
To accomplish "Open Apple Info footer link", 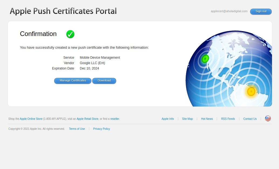I will 168,119.
